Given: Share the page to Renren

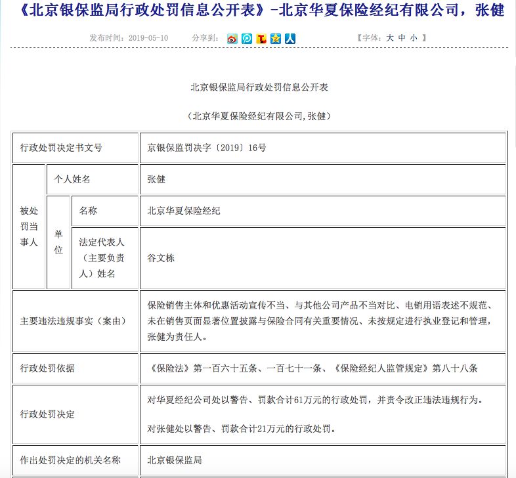Looking at the screenshot, I should click(x=290, y=39).
